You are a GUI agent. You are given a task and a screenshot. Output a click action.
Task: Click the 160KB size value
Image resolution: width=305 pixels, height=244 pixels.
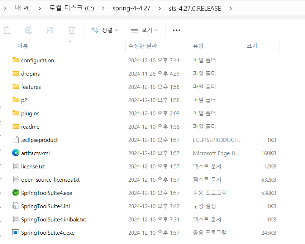pyautogui.click(x=269, y=153)
